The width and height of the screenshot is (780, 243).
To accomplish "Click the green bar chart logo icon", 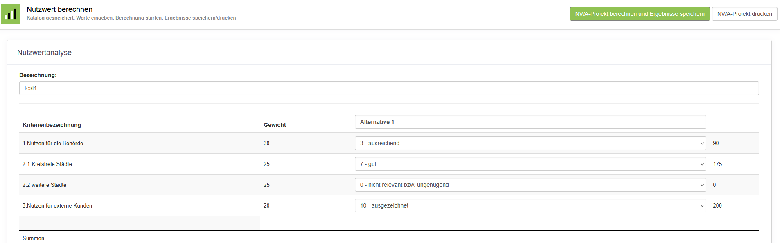I will (x=11, y=14).
